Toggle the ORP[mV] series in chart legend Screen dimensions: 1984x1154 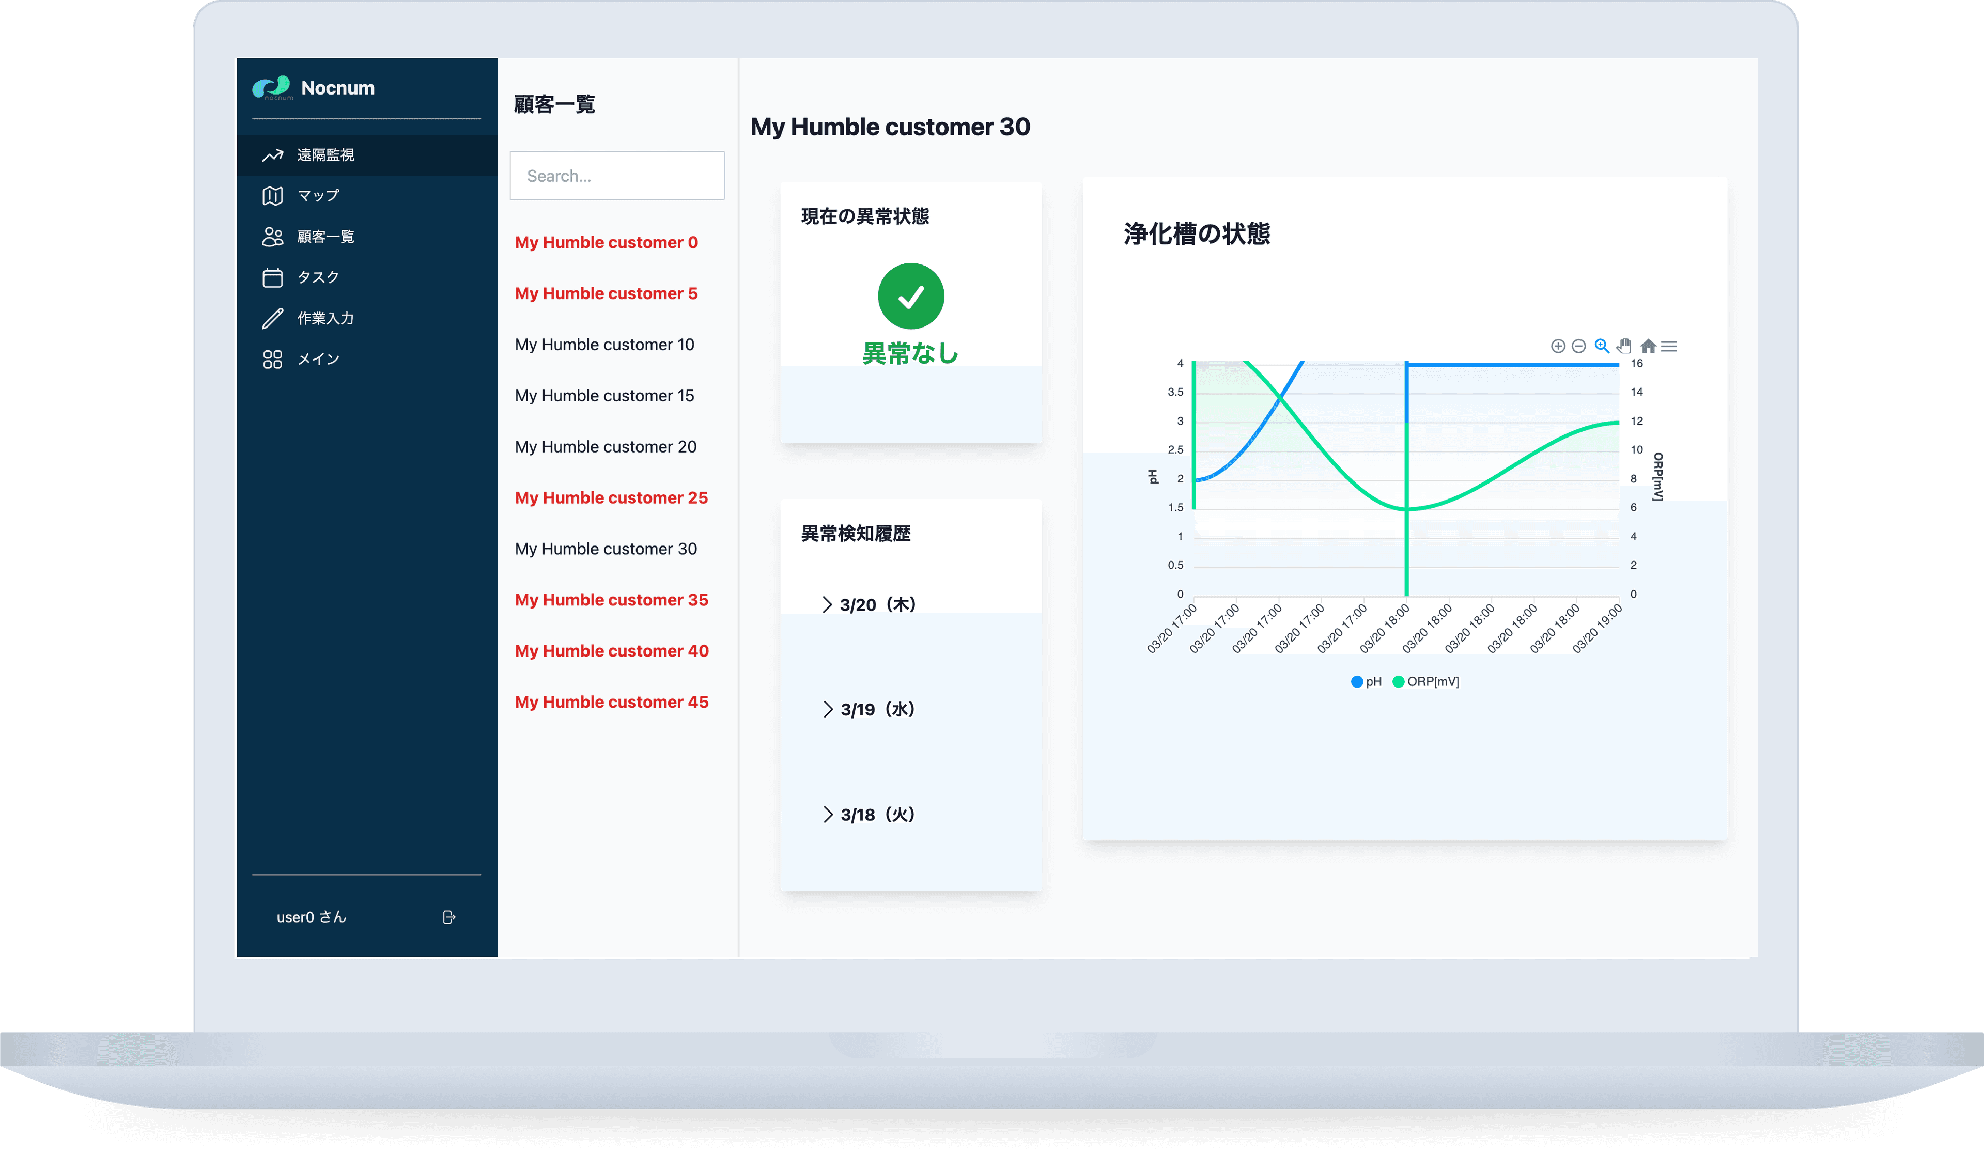pyautogui.click(x=1426, y=682)
